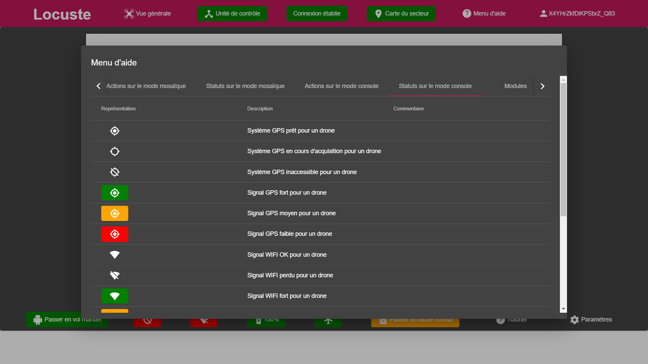Show more tabs with right chevron
The image size is (648, 364).
click(542, 86)
